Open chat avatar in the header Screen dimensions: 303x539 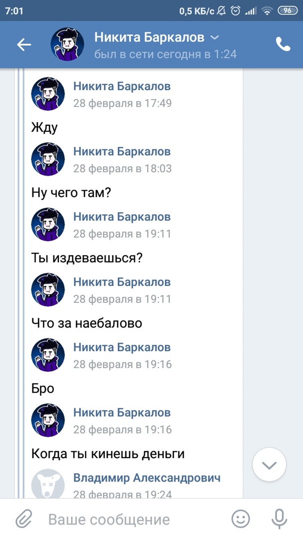pos(67,45)
